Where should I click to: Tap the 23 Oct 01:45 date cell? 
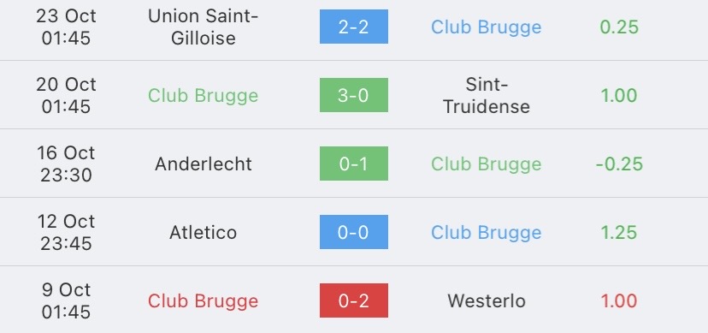tap(66, 27)
